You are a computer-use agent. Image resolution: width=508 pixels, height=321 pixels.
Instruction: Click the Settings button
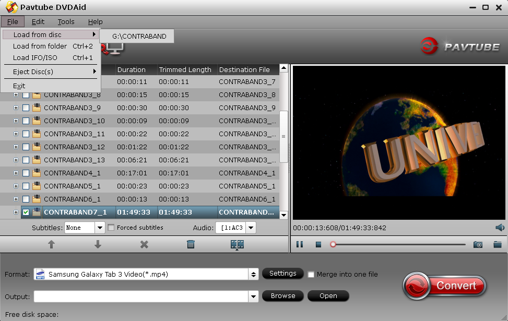click(283, 274)
